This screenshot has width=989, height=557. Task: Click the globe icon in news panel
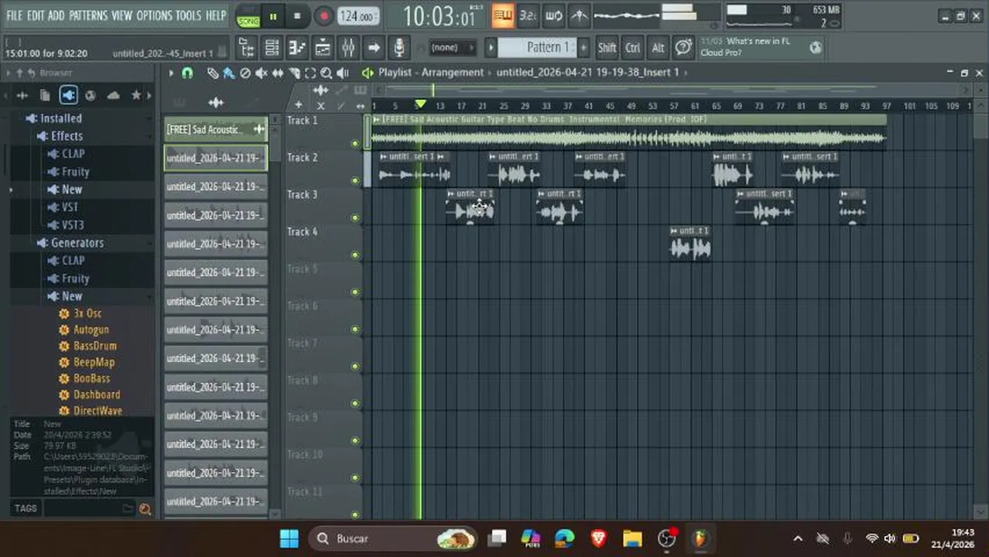(x=816, y=48)
